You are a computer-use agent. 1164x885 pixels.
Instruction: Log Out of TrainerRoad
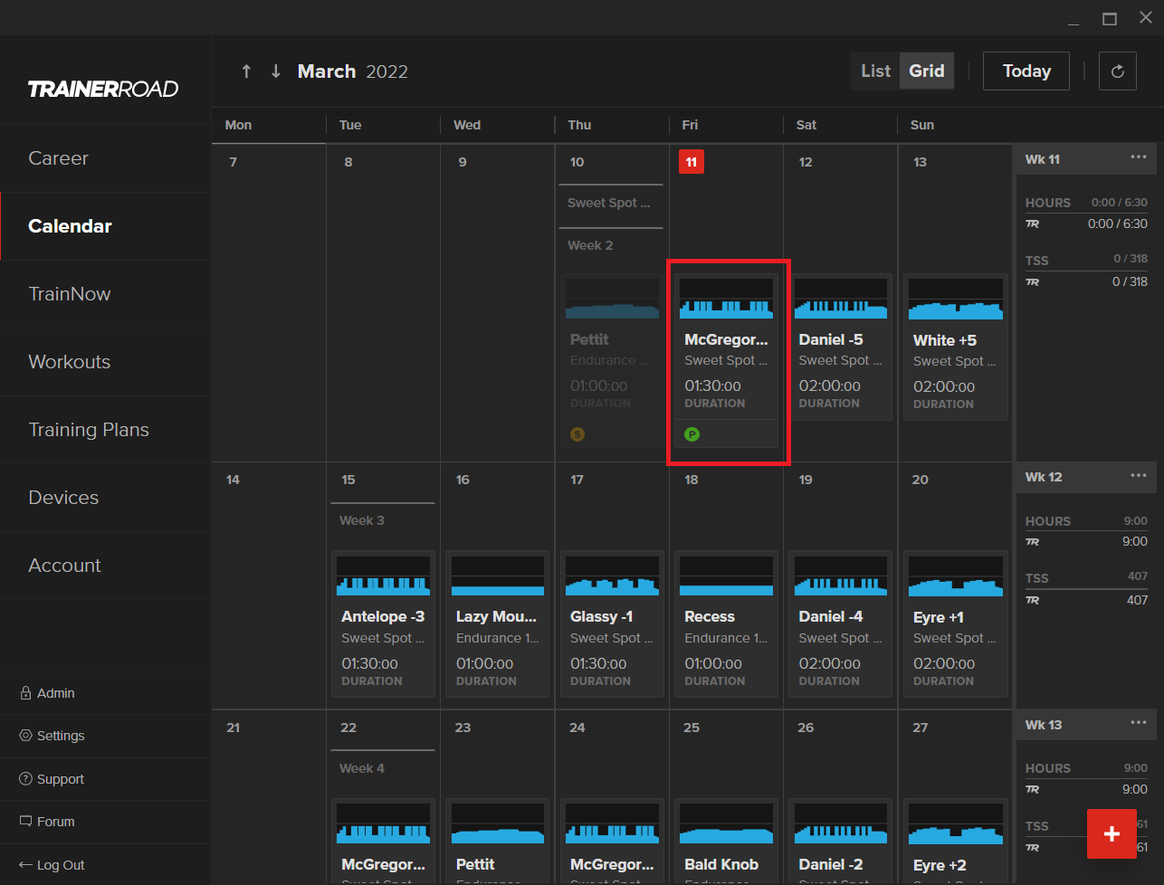52,865
